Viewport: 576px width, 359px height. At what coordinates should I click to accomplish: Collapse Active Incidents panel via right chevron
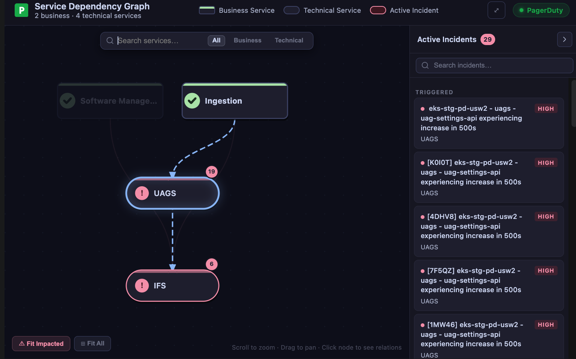564,39
